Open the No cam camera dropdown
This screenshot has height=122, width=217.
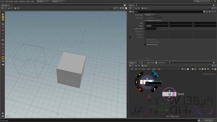click(122, 13)
